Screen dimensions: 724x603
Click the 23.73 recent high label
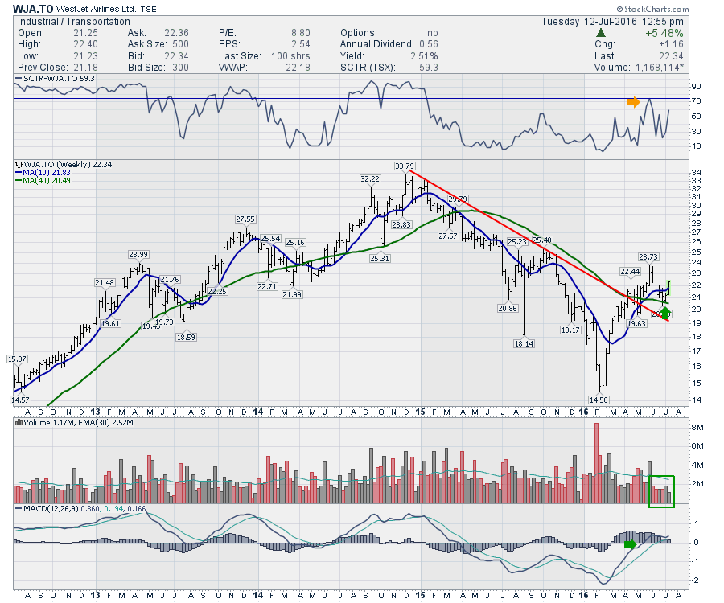[x=648, y=257]
